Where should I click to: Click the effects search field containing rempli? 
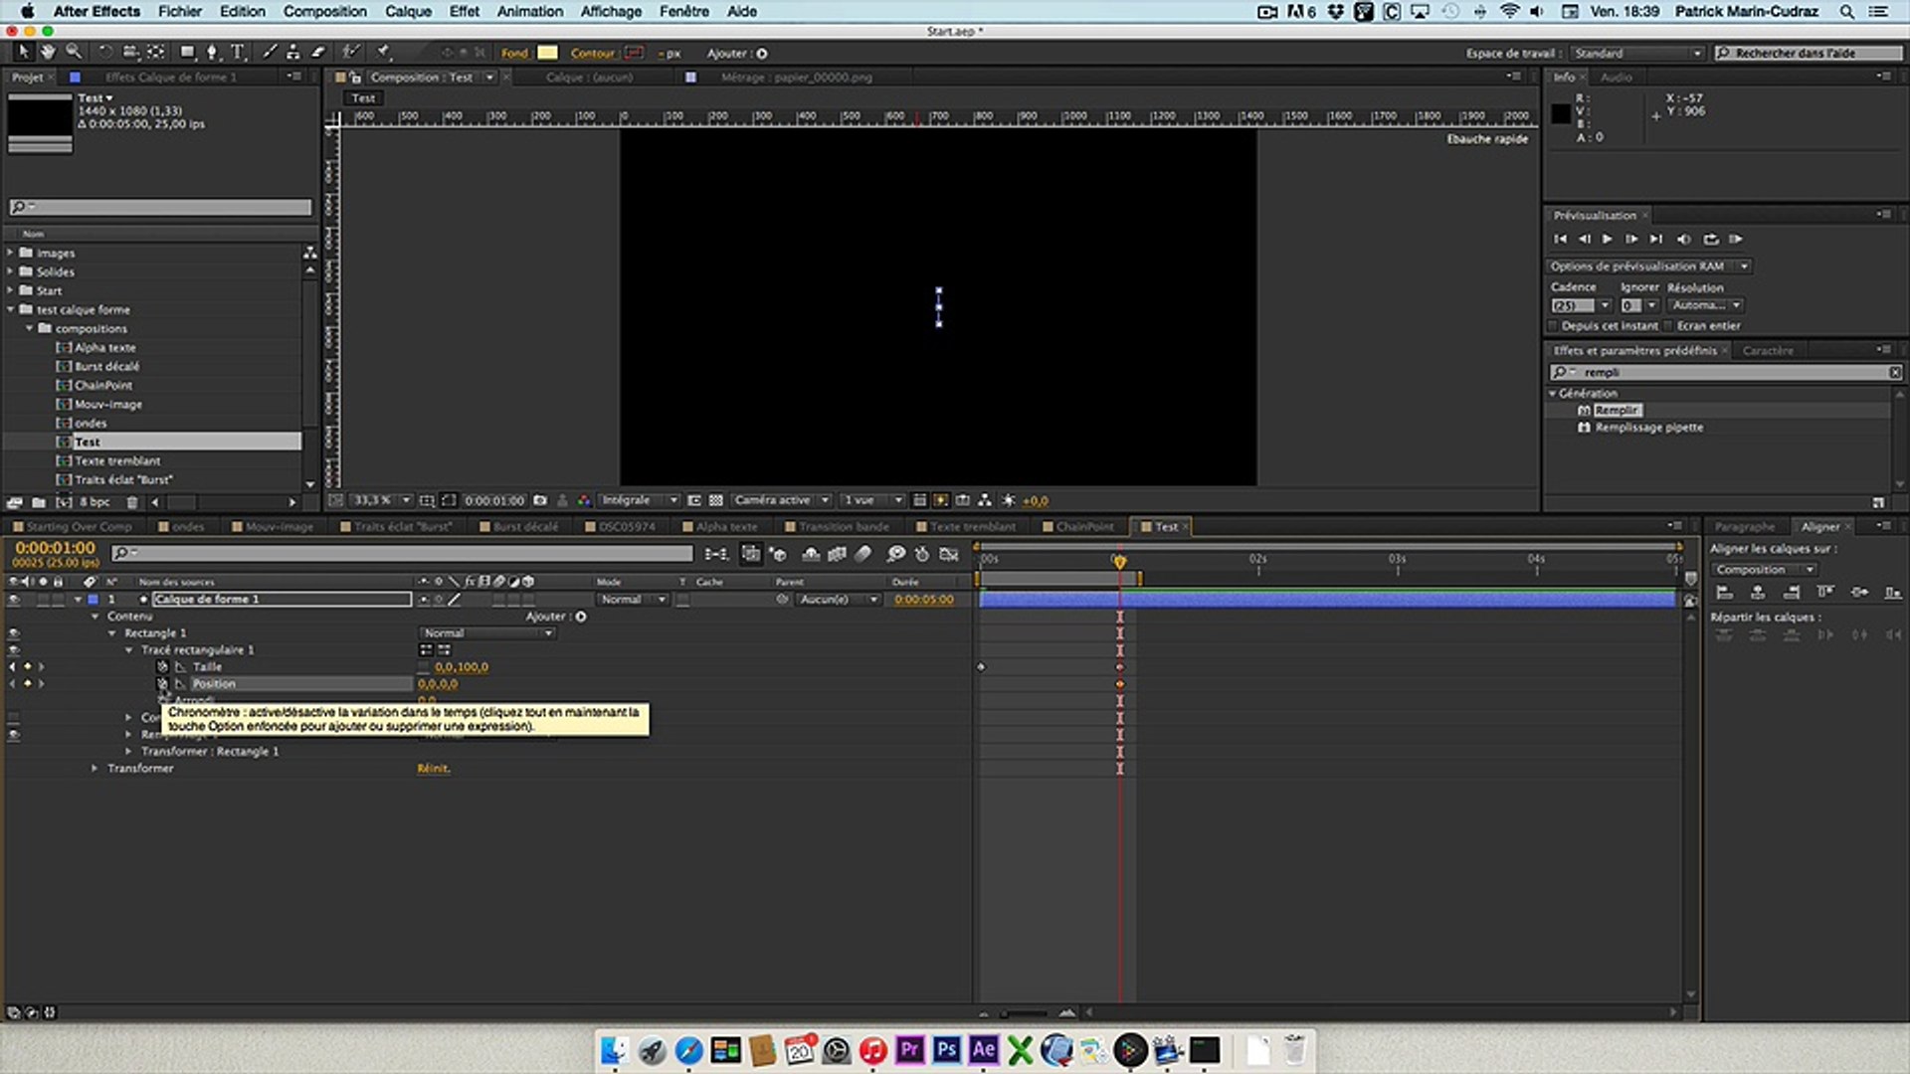pos(1726,372)
